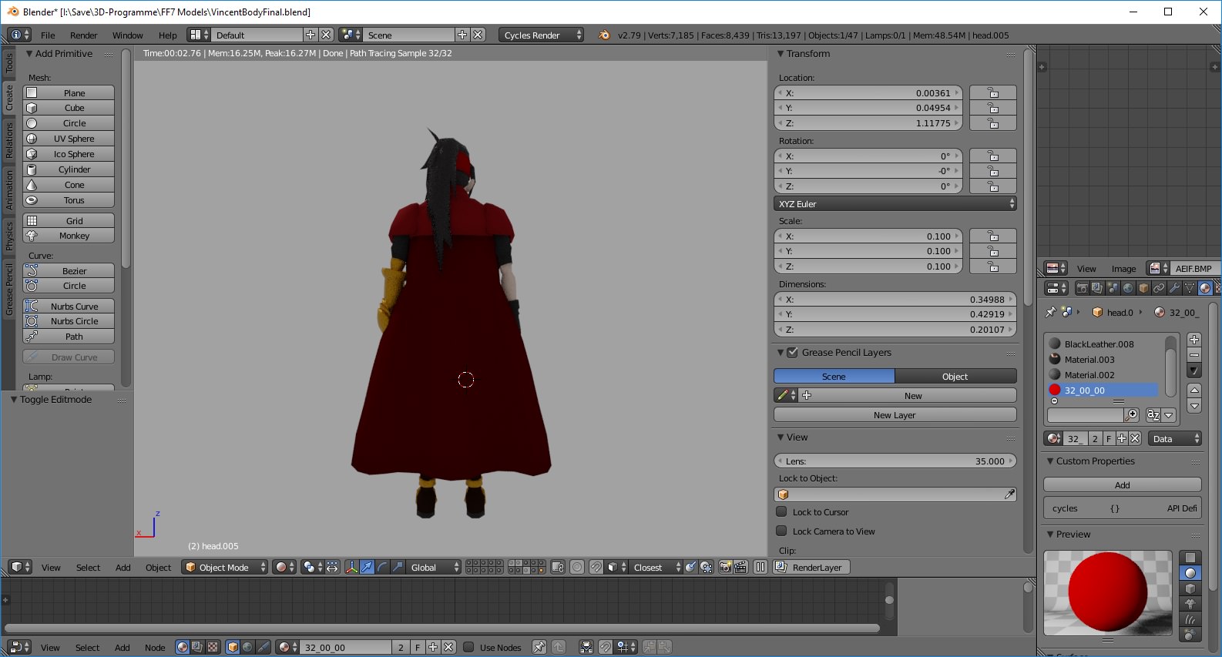Screen dimensions: 1222x657
Task: Select compositing node tree type
Action: tap(197, 648)
